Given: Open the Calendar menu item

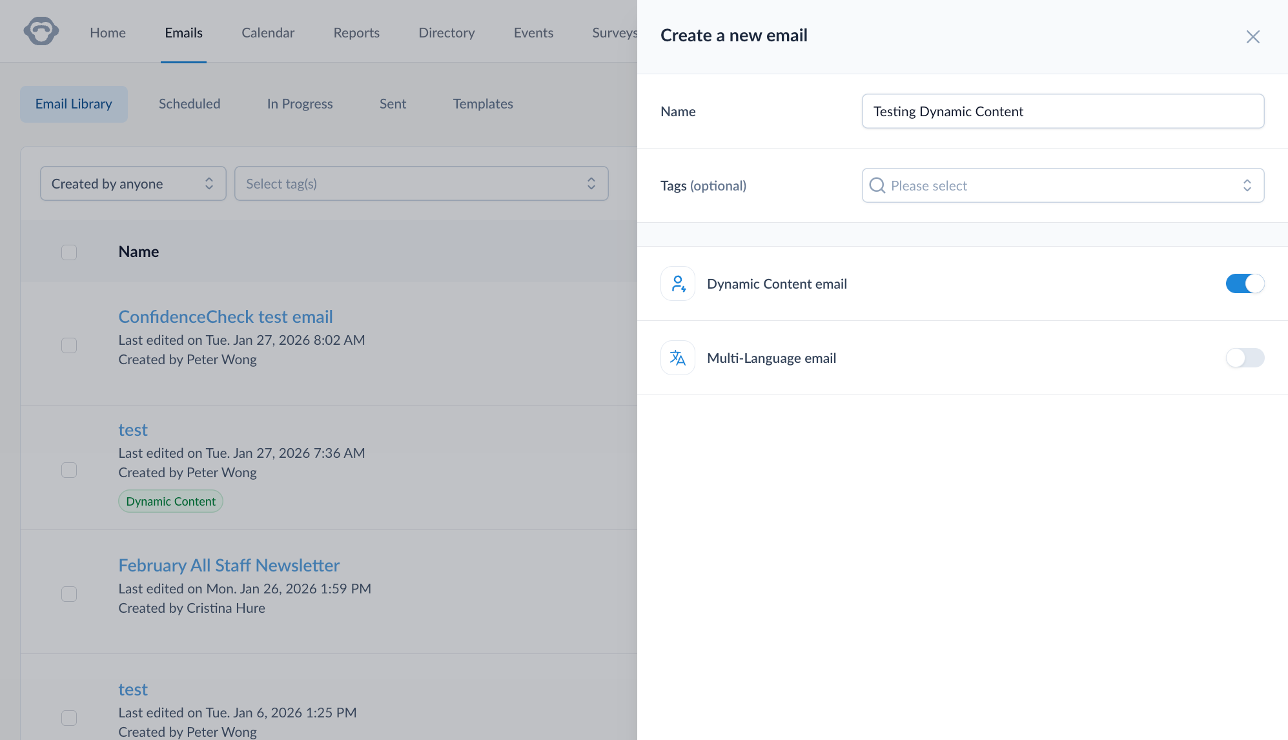Looking at the screenshot, I should pyautogui.click(x=267, y=33).
